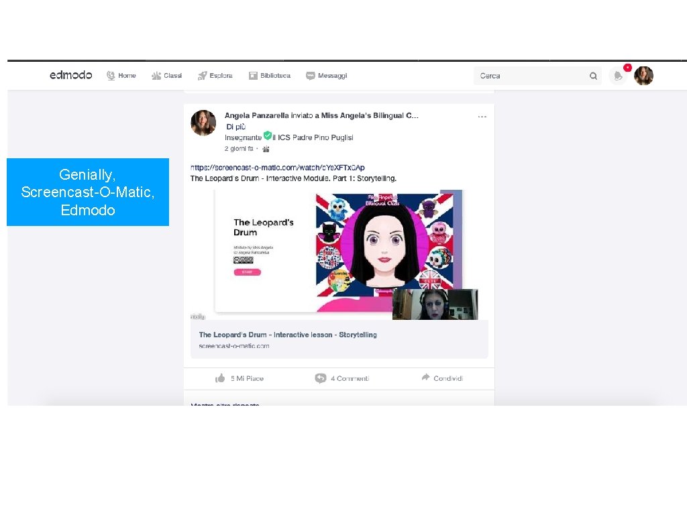Click the Cerca search field
687x515 pixels.
537,76
